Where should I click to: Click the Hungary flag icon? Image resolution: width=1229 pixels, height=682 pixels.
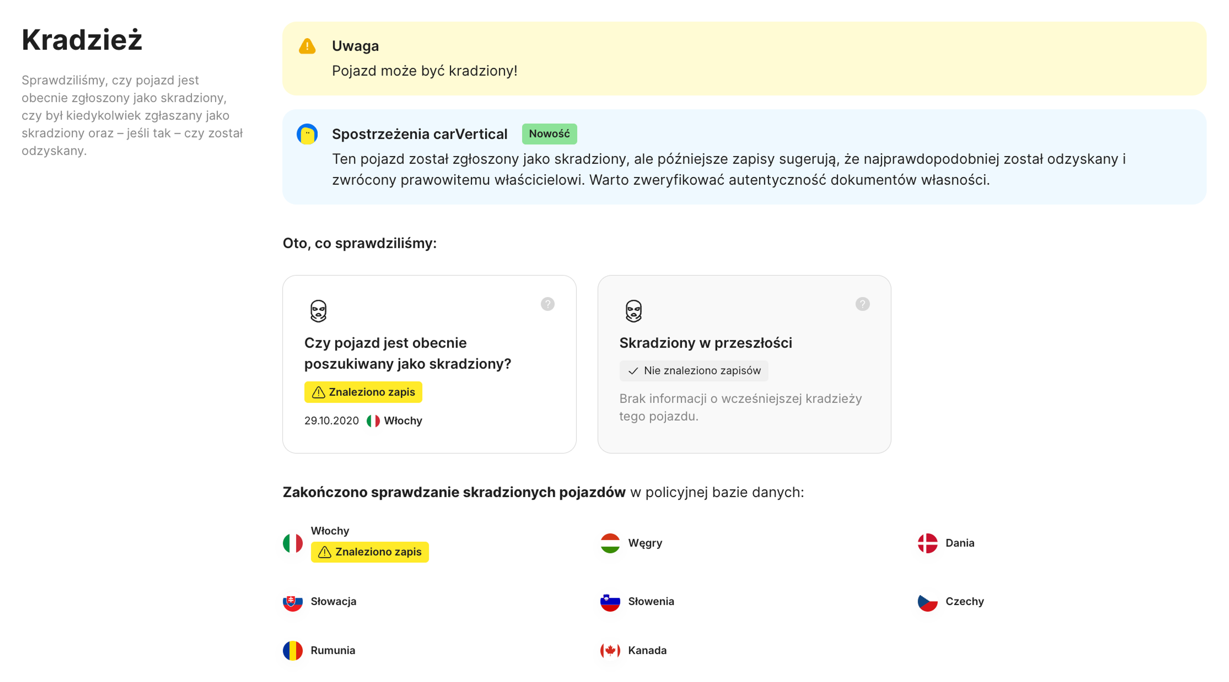(610, 543)
